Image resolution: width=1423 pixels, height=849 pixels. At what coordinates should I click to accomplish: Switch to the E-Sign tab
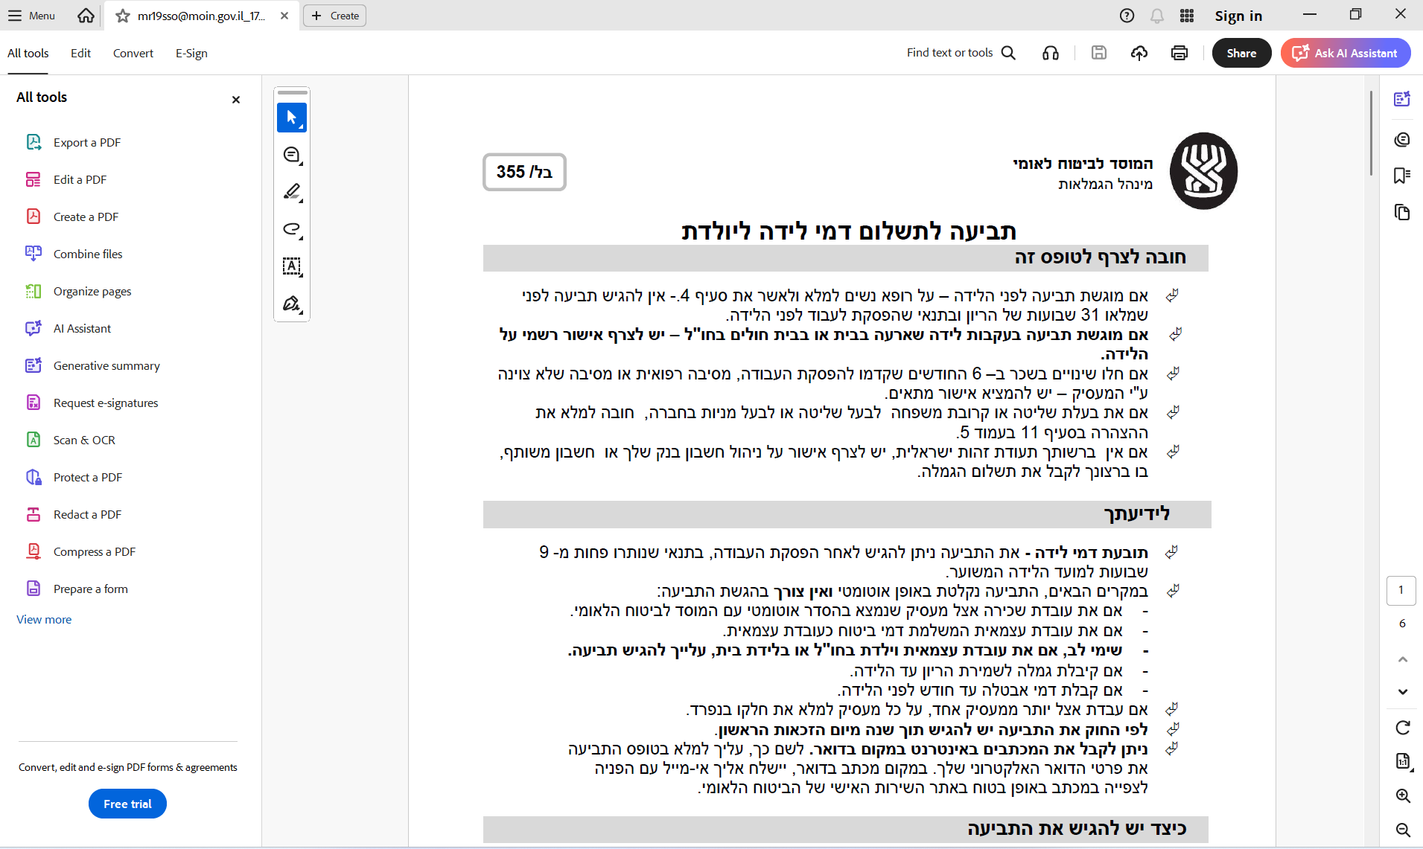coord(191,53)
